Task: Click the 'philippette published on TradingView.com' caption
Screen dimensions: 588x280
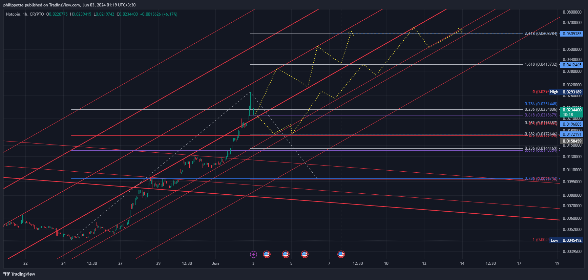Action: (42, 5)
